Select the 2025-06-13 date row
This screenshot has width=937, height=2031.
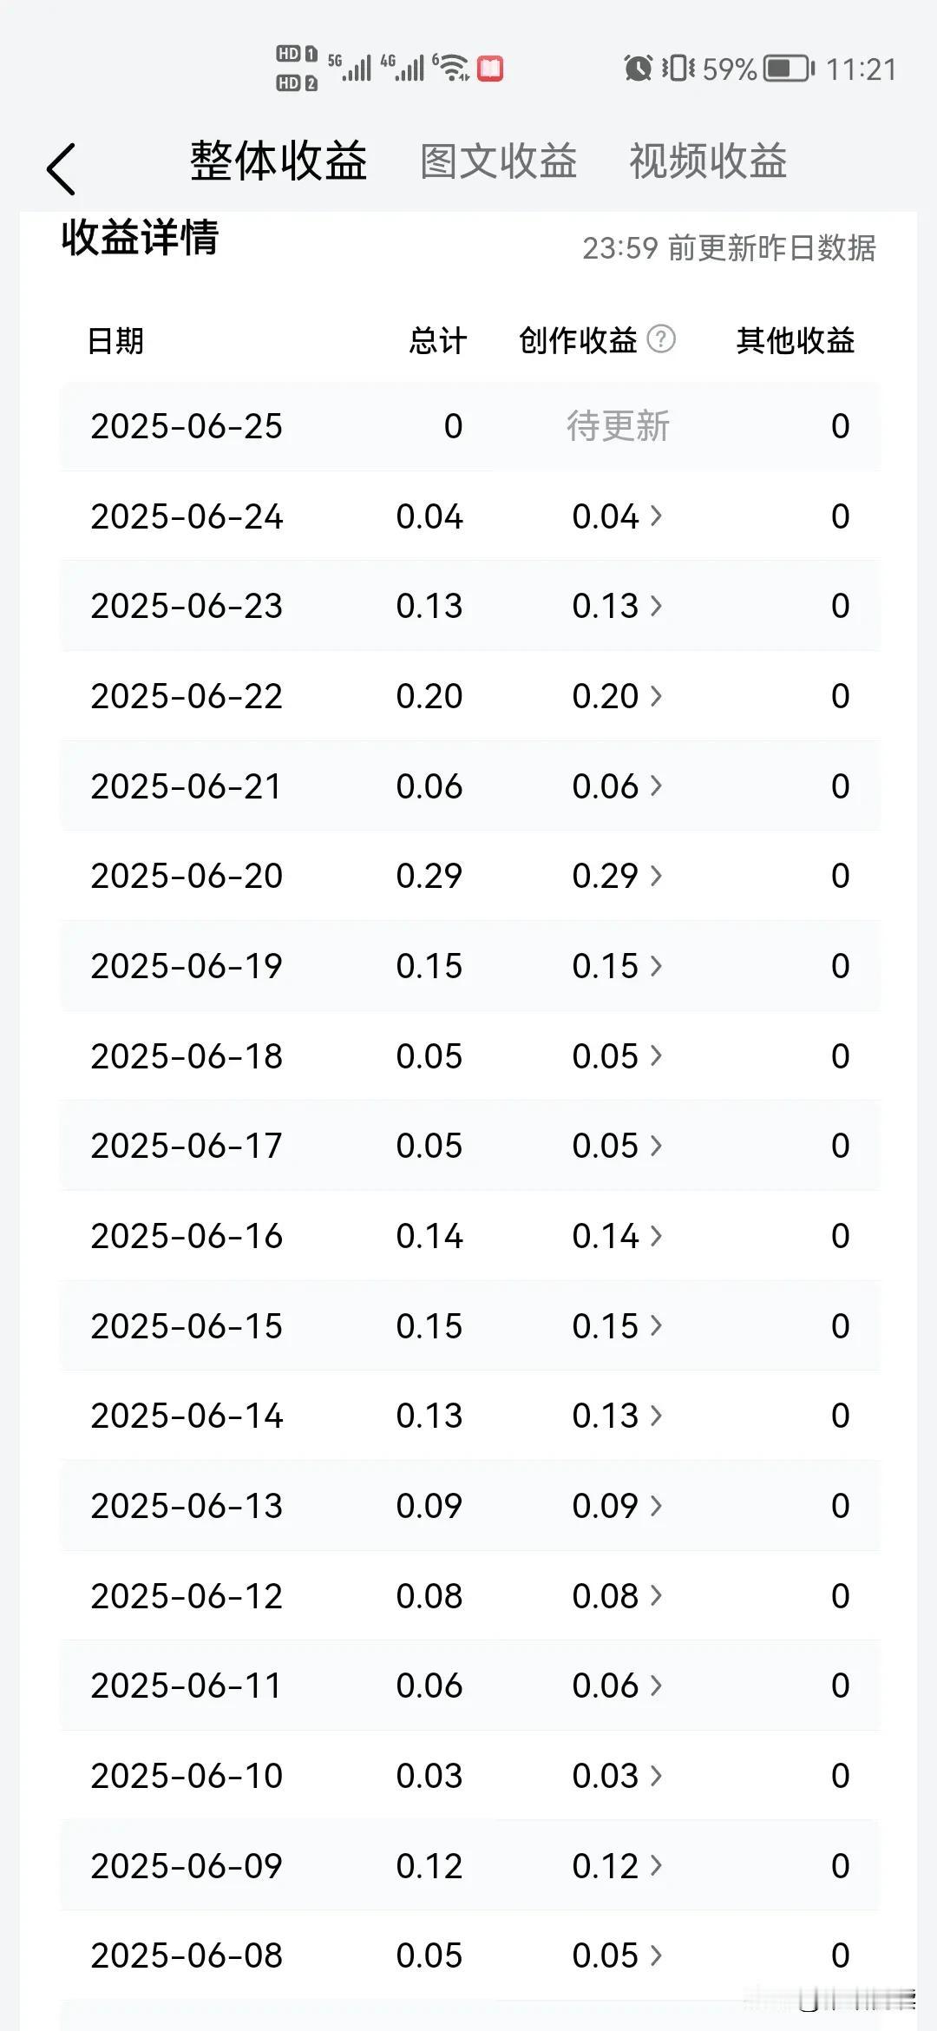(x=470, y=1506)
